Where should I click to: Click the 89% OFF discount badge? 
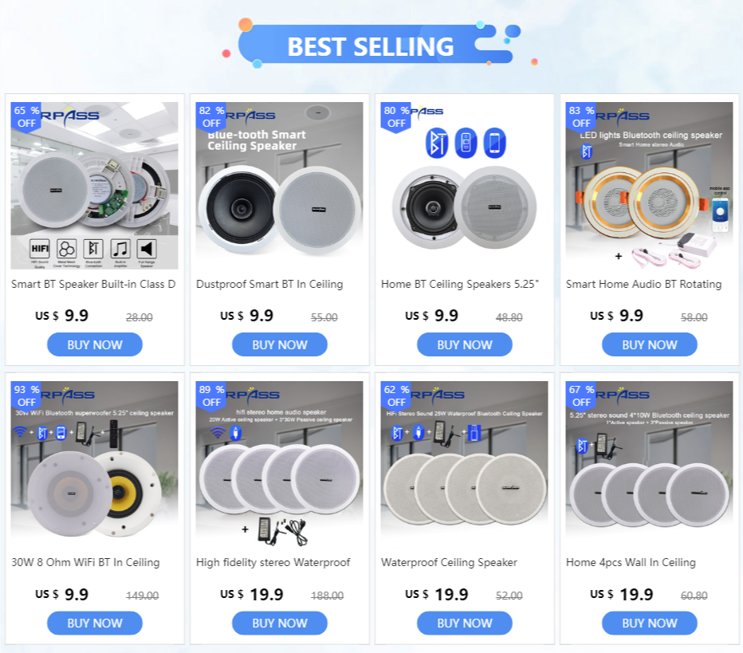coord(210,396)
